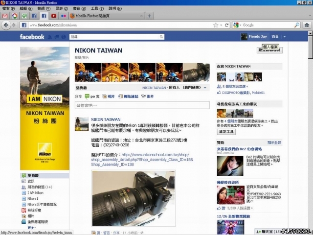Click the Facebook search magnifier button
Image resolution: width=313 pixels, height=235 pixels.
(161, 37)
